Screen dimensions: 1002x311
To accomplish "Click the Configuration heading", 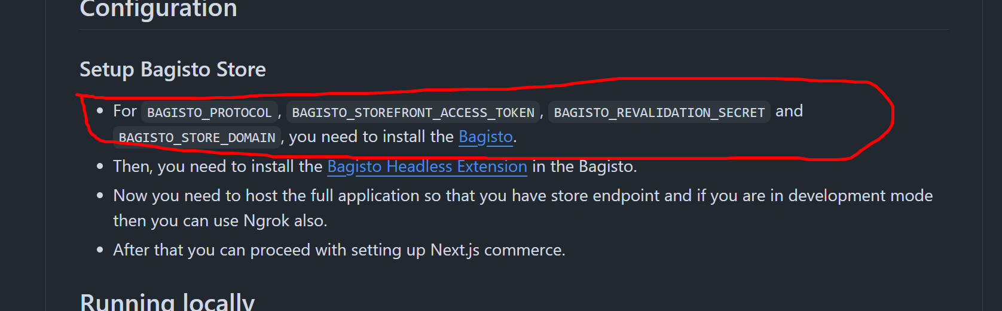I will coord(158,9).
